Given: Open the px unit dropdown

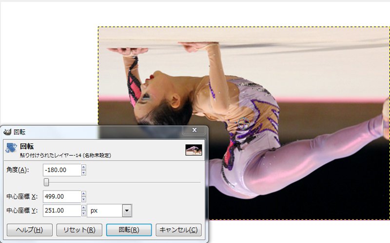Looking at the screenshot, I should pos(127,210).
